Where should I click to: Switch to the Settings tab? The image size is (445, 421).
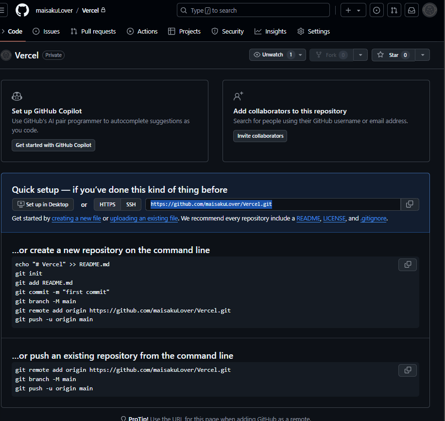click(314, 31)
